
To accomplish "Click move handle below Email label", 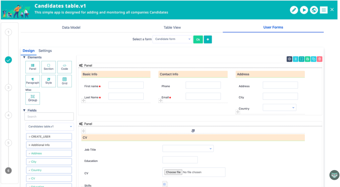I will (160, 100).
